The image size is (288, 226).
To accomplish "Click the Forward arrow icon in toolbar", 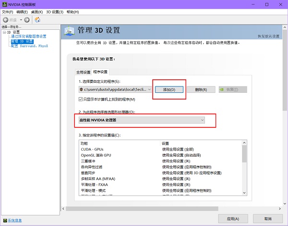I will tap(27, 20).
